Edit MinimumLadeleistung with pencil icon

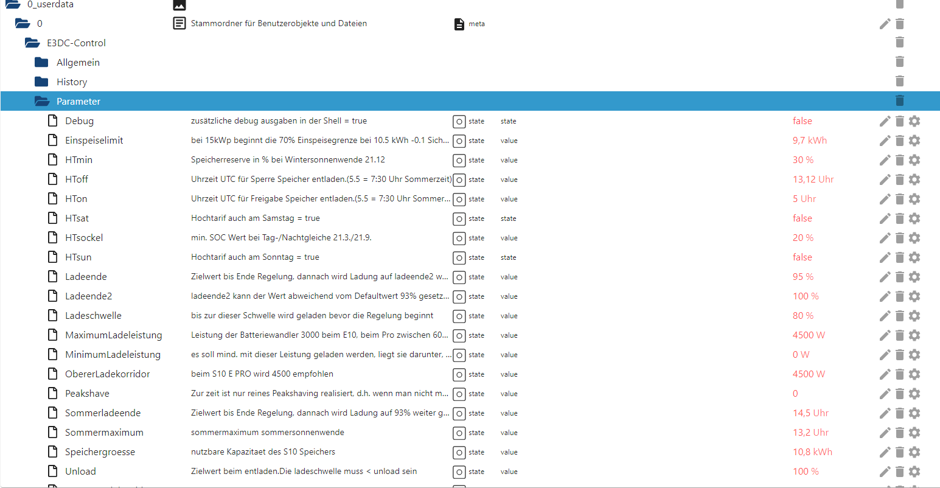pyautogui.click(x=885, y=355)
